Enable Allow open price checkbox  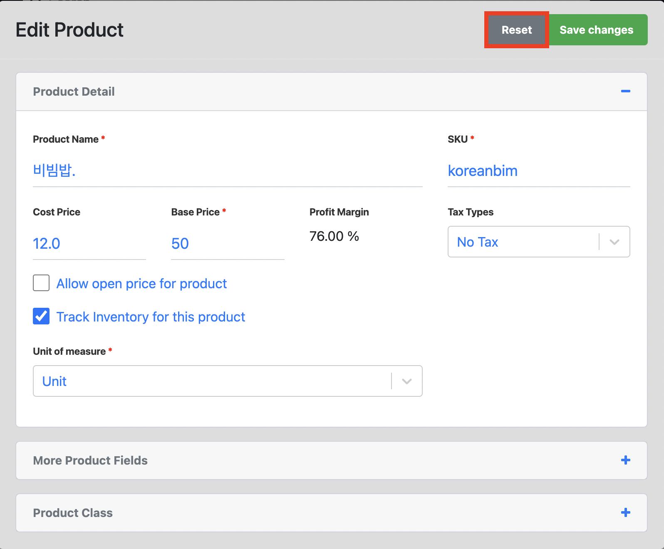point(41,283)
